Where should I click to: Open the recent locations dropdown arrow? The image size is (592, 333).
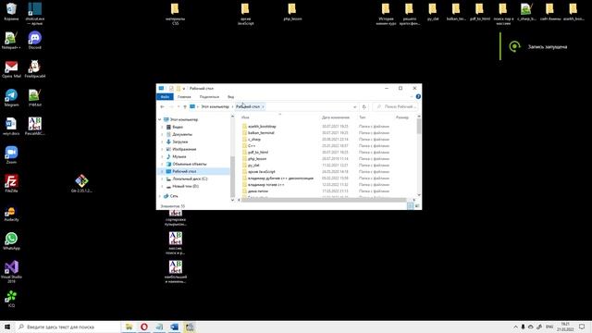pos(179,107)
